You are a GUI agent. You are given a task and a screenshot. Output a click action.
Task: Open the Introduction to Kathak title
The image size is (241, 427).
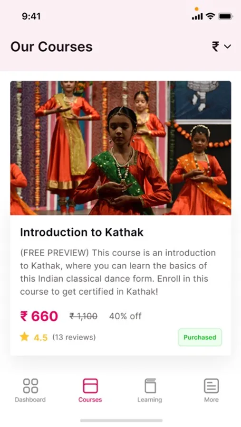coord(82,232)
